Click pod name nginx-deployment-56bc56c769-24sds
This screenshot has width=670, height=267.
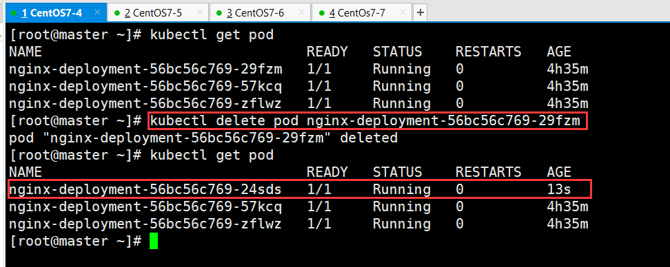click(x=145, y=189)
